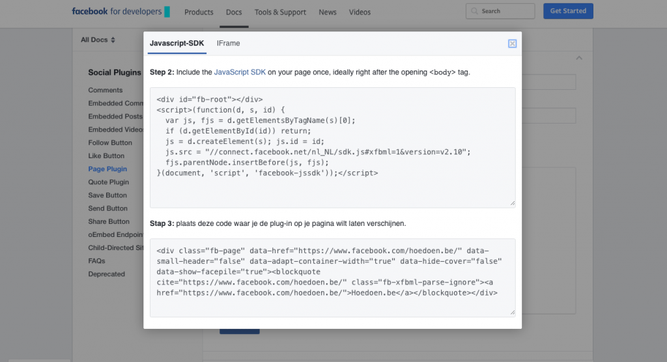
Task: Click the 'Stap 3:' label text
Action: pyautogui.click(x=162, y=224)
